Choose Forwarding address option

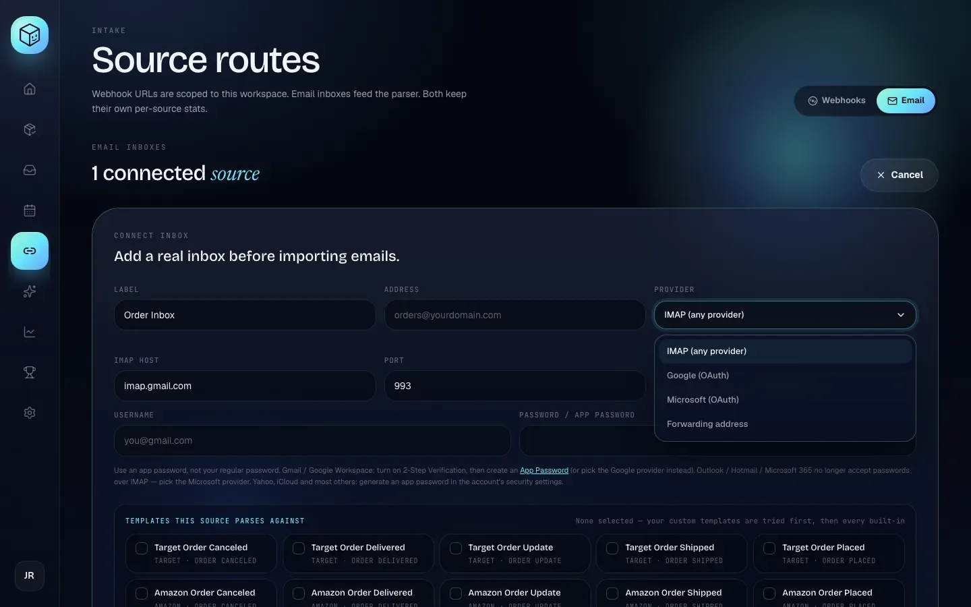tap(785, 424)
